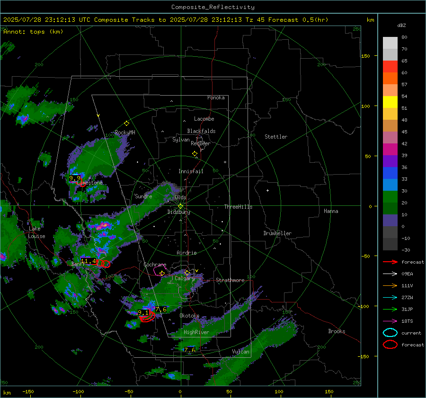Click the yellow diamond marker inside Cochrane outline
Screen dimensions: 426x398
(162, 273)
